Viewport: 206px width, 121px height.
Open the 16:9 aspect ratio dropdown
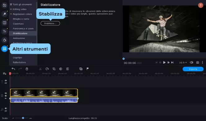[x=183, y=63]
